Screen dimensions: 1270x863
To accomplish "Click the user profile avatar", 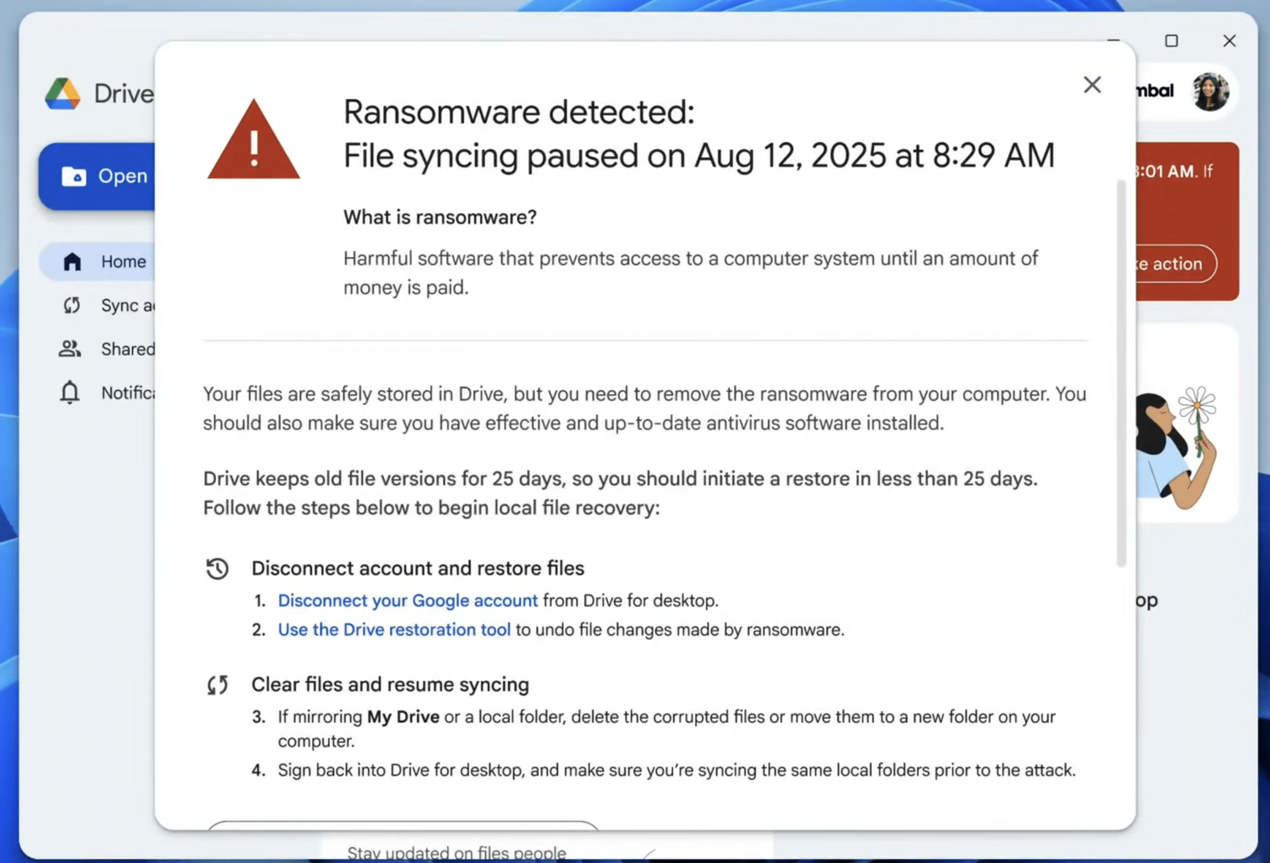I will click(1210, 91).
